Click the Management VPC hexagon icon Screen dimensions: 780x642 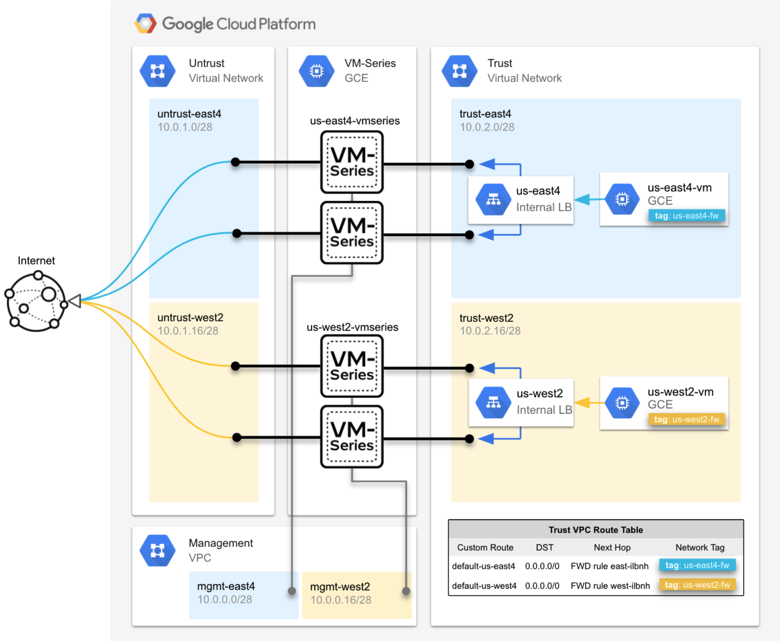tap(157, 551)
